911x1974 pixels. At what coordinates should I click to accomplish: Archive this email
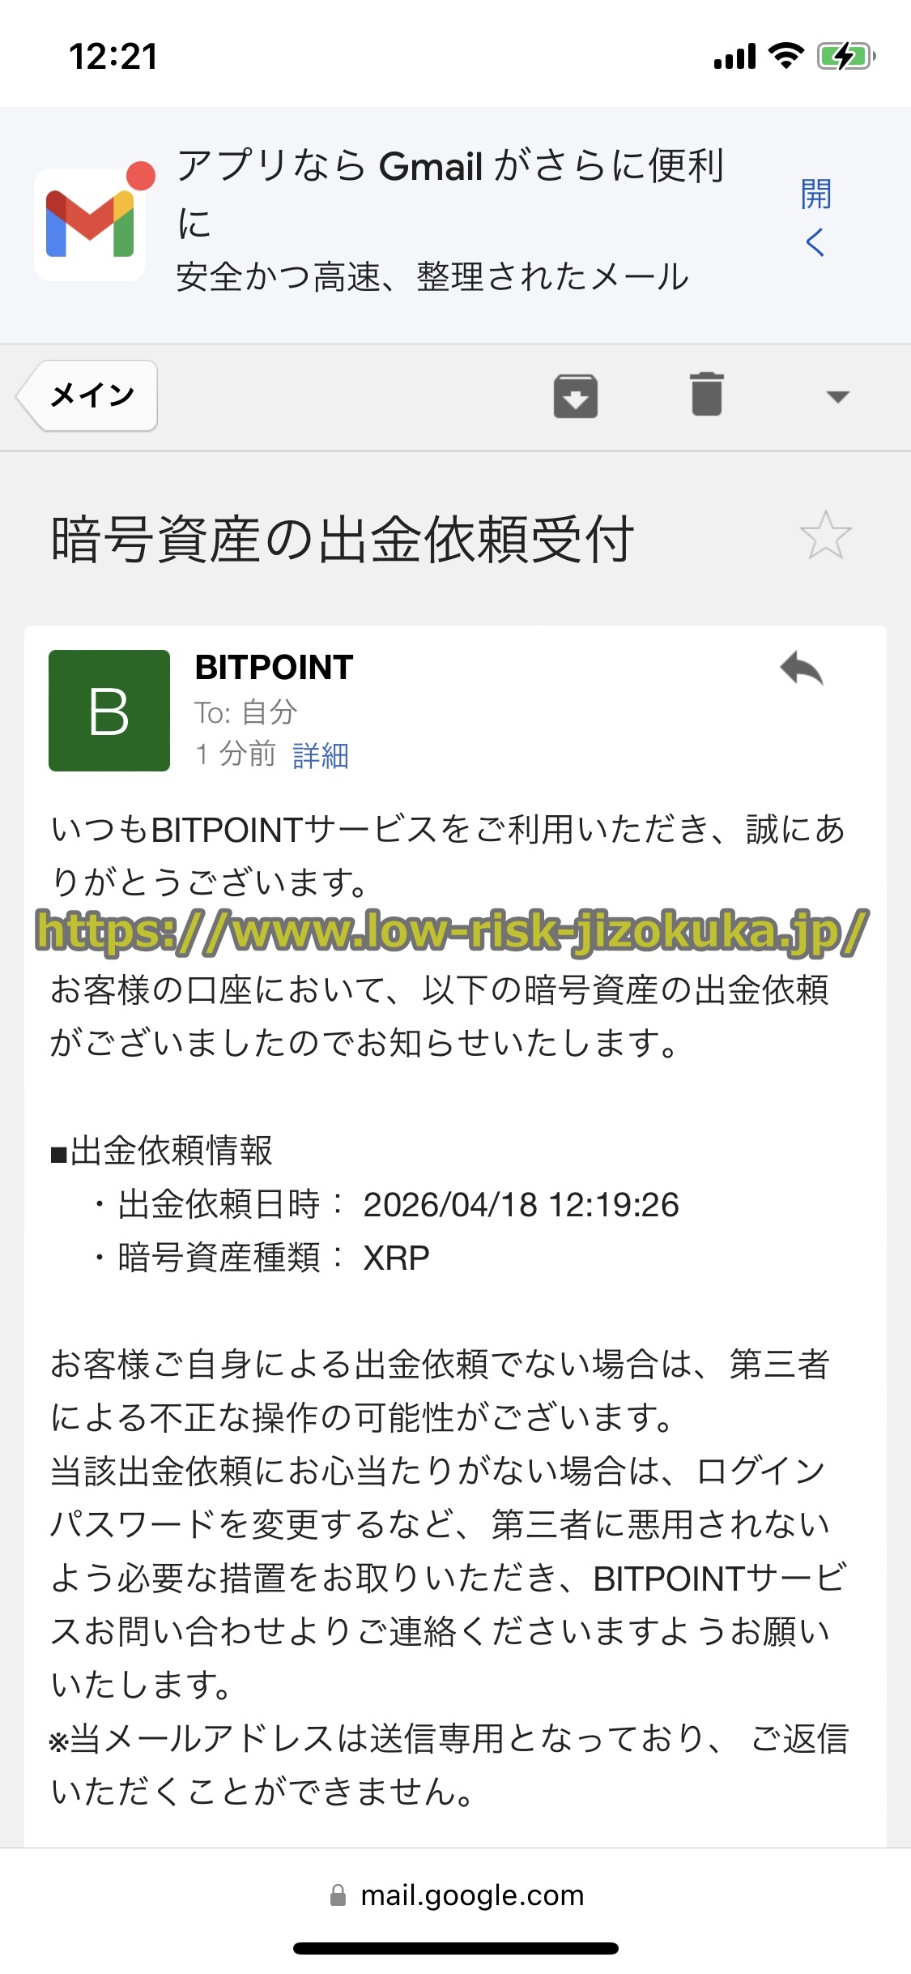576,396
